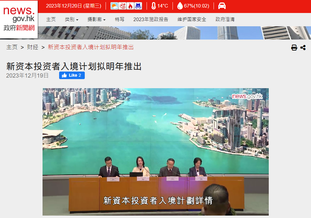Click the thermometer temperature icon
Viewport: 311px width, 218px height.
tap(154, 6)
